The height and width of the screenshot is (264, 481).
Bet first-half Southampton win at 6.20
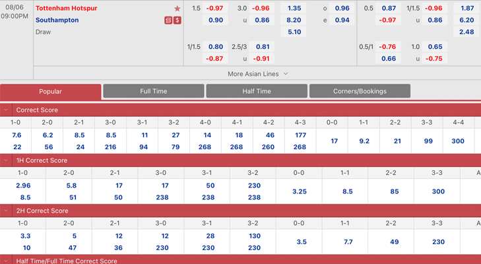(466, 20)
